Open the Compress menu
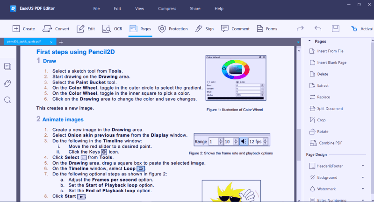The height and width of the screenshot is (202, 374). (x=167, y=8)
